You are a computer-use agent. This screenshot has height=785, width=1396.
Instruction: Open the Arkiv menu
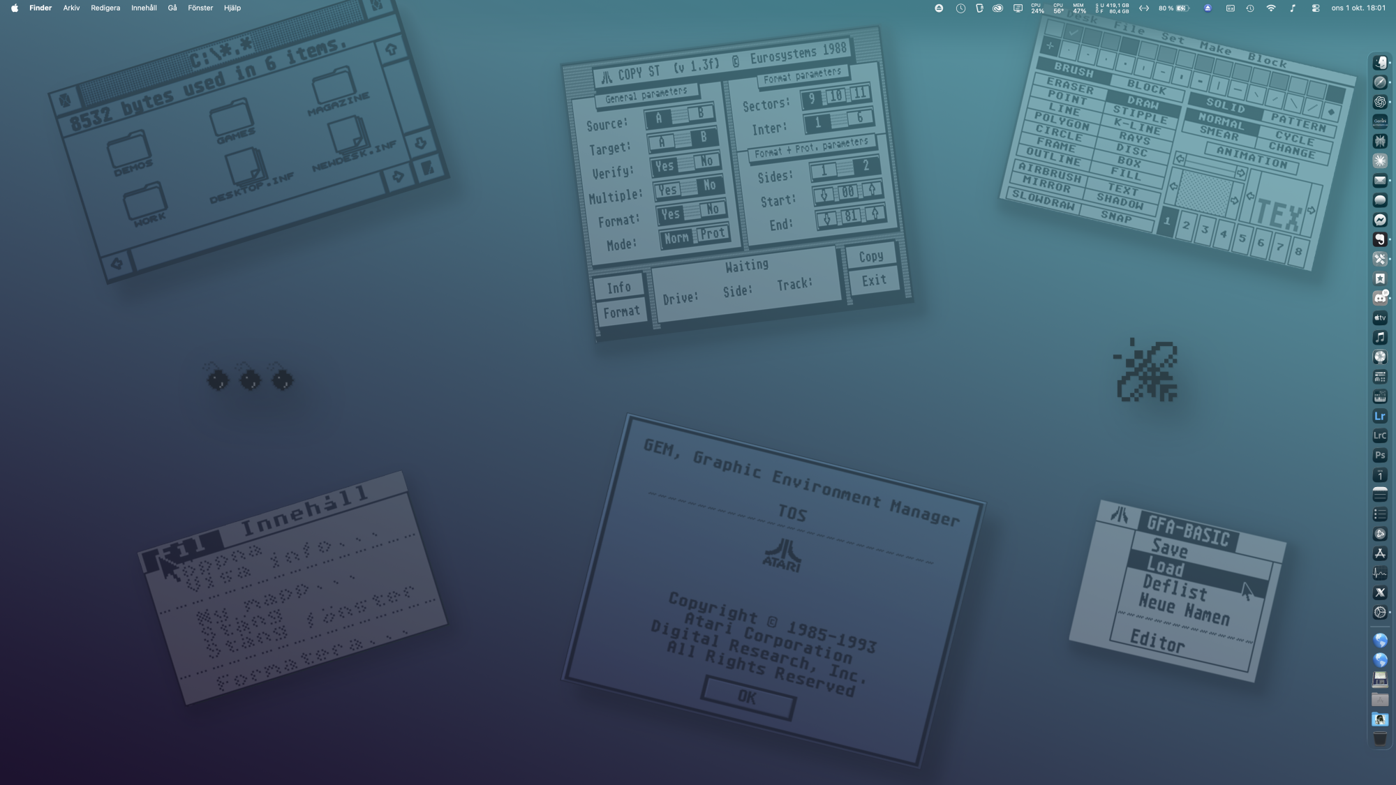[x=71, y=8]
